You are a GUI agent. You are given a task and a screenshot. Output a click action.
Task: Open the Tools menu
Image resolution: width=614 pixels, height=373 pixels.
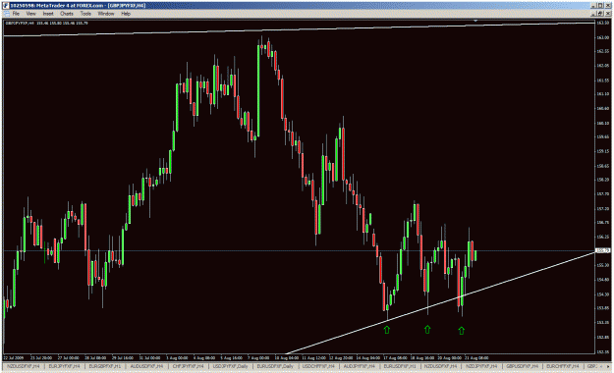(85, 14)
